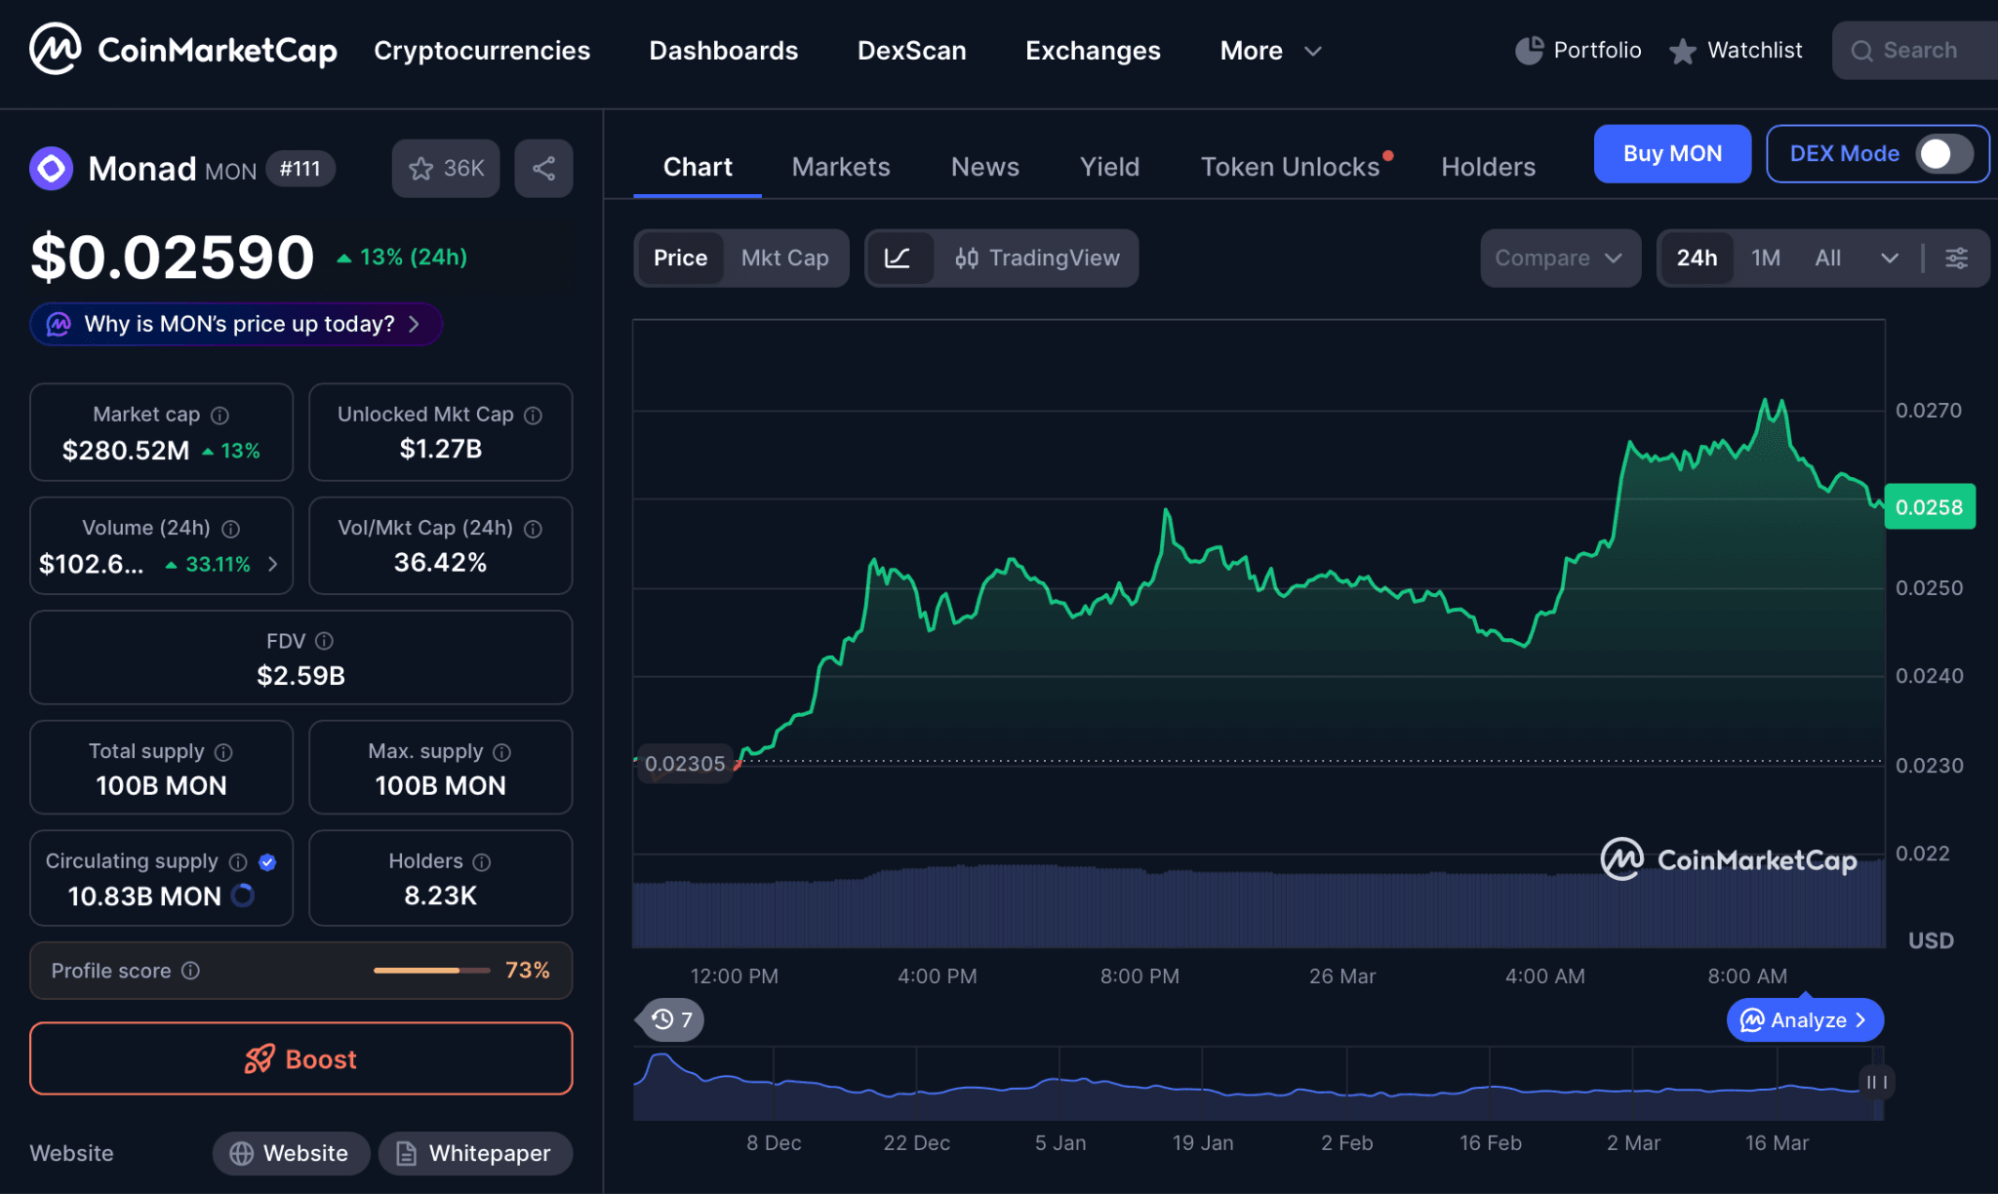The image size is (1998, 1194).
Task: Open the Compare dropdown
Action: pyautogui.click(x=1558, y=258)
